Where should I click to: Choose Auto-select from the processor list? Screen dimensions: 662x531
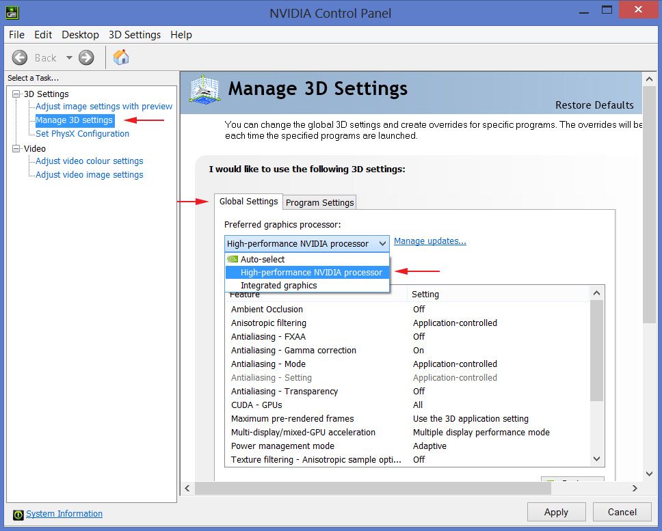coord(263,260)
